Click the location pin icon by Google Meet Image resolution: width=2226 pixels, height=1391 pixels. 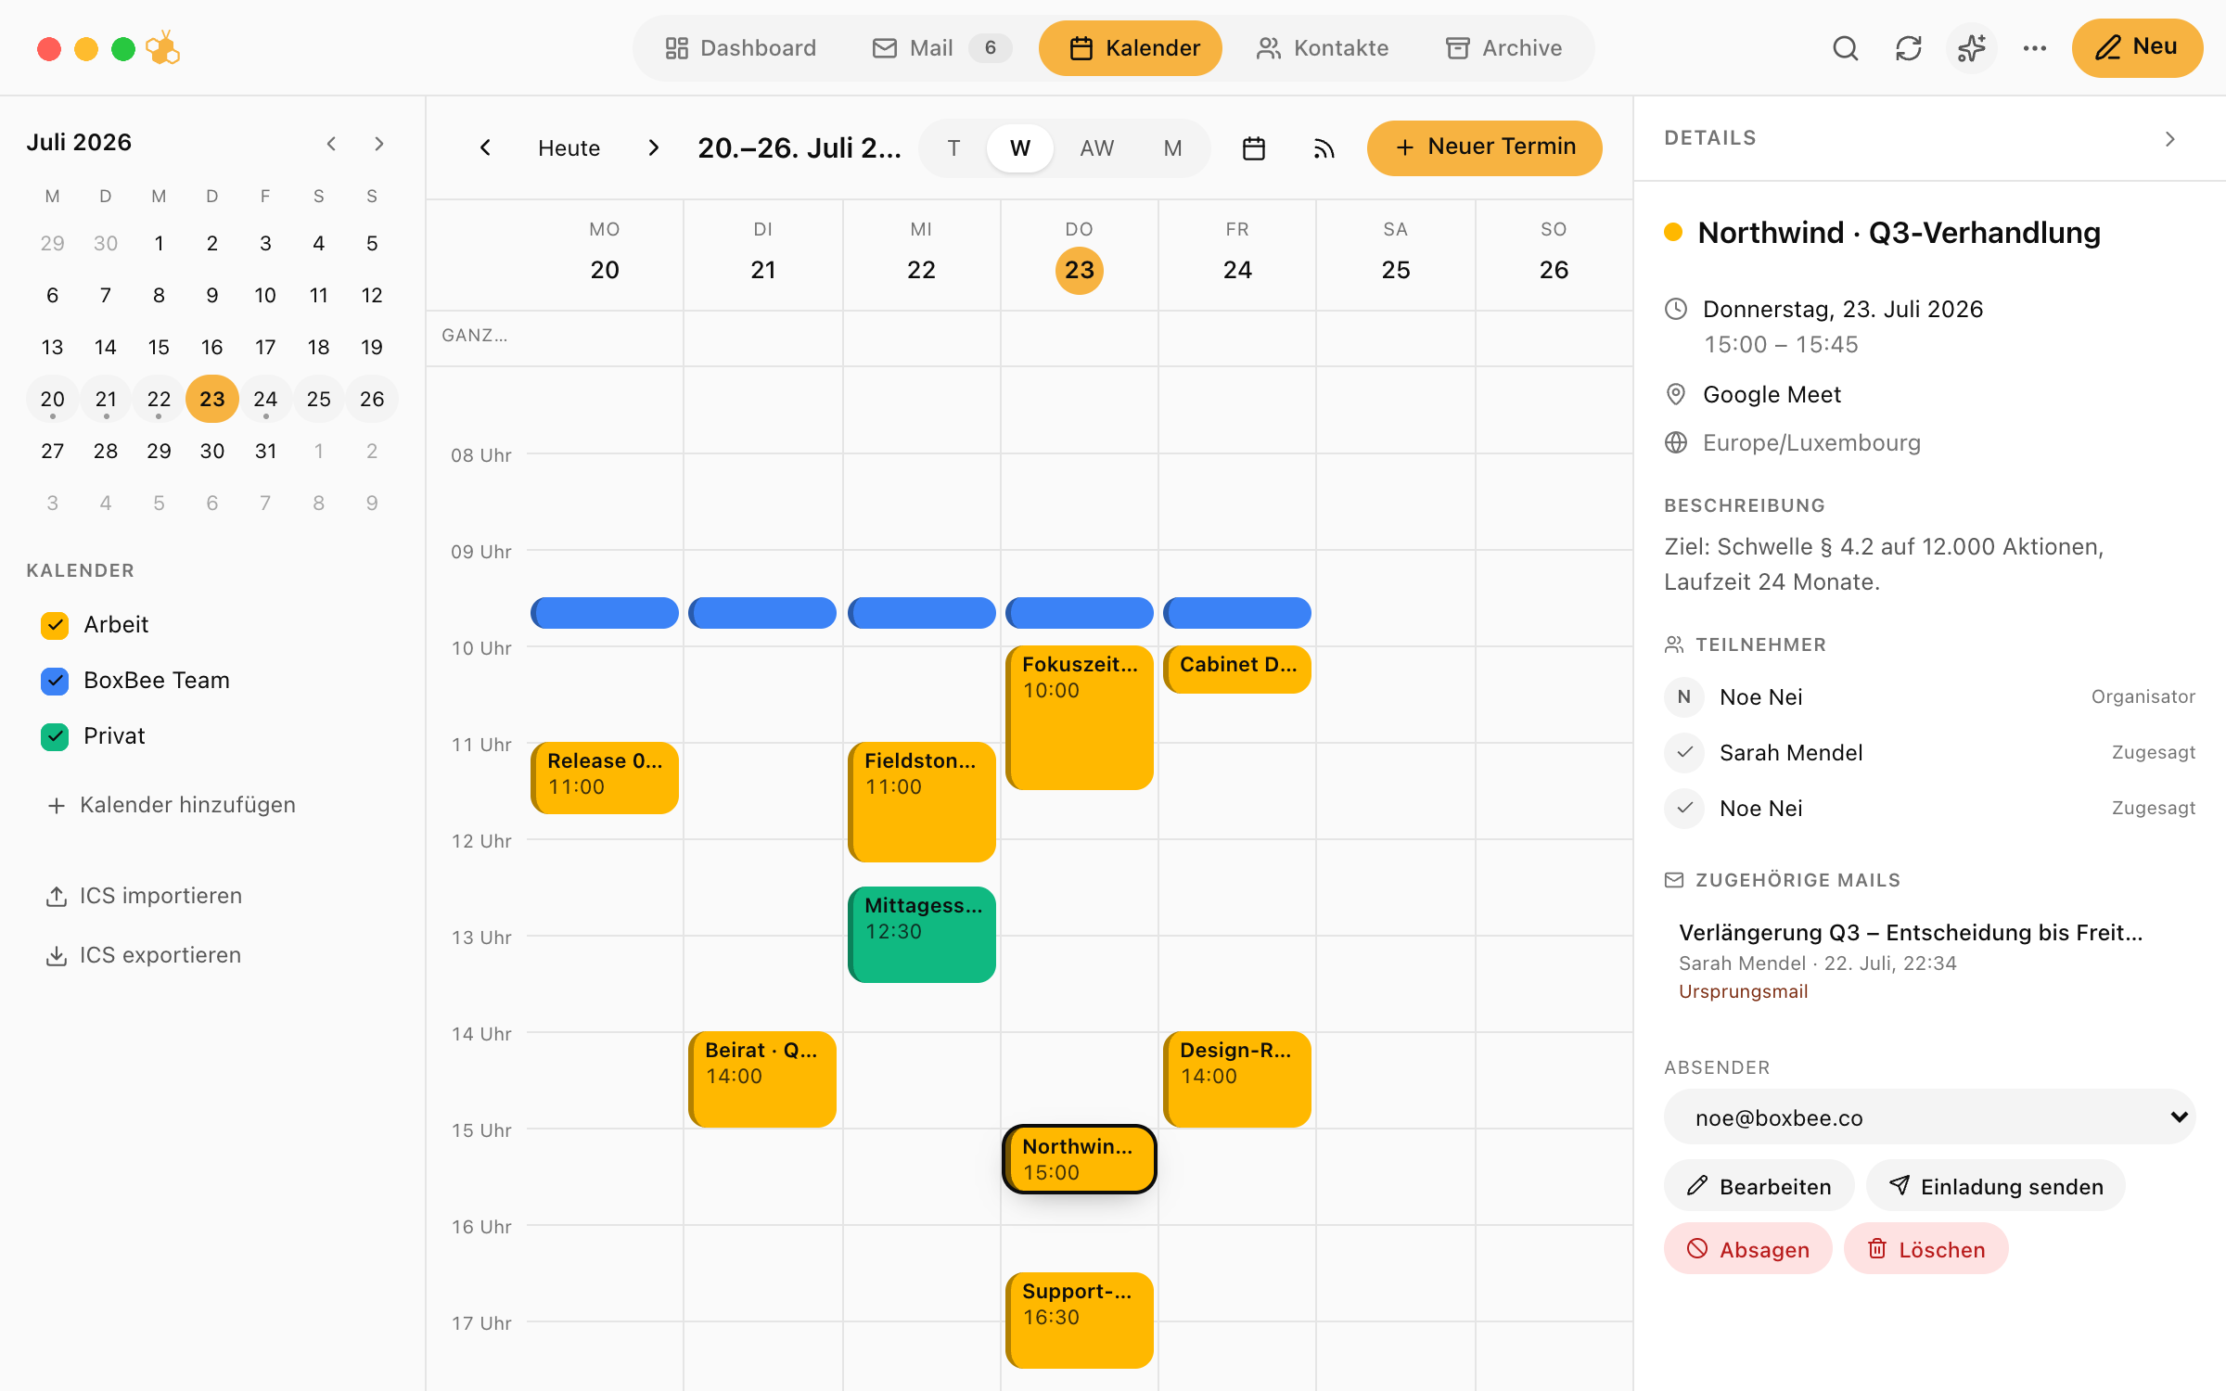(1676, 394)
